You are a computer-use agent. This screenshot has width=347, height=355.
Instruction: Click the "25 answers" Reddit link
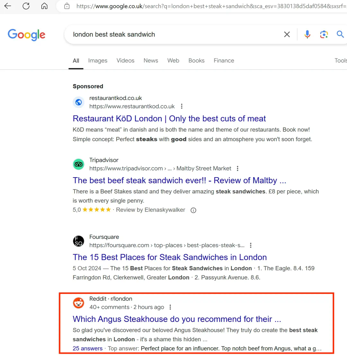click(x=87, y=348)
